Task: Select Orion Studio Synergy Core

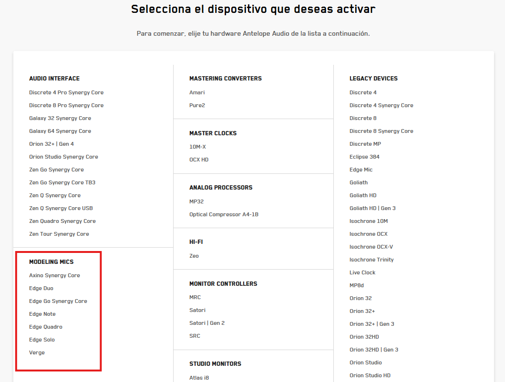Action: click(63, 157)
